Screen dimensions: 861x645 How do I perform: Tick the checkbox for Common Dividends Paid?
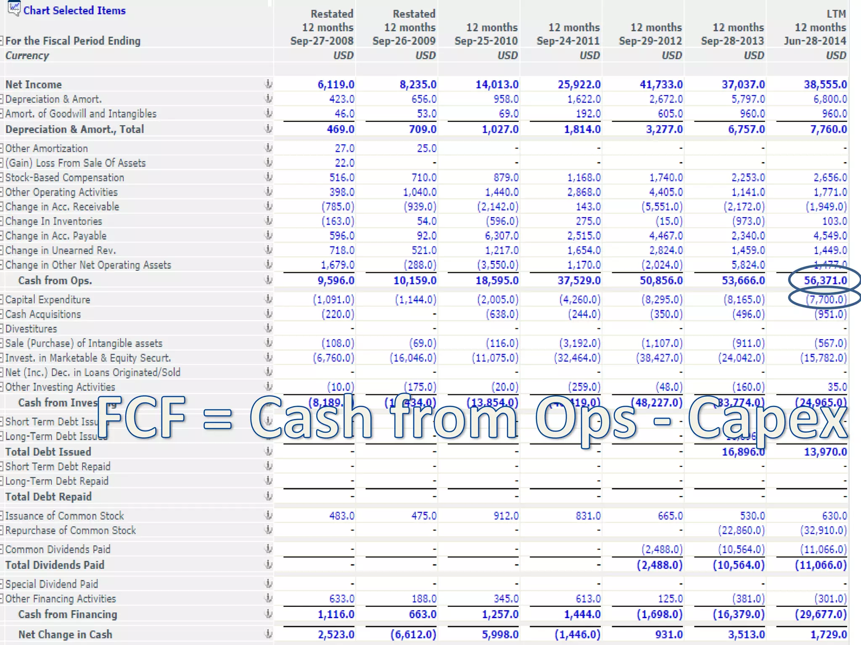click(2, 549)
